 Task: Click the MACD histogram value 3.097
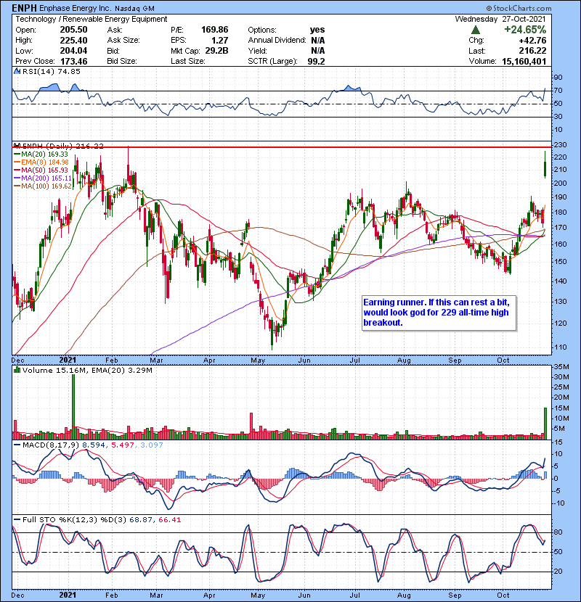152,445
